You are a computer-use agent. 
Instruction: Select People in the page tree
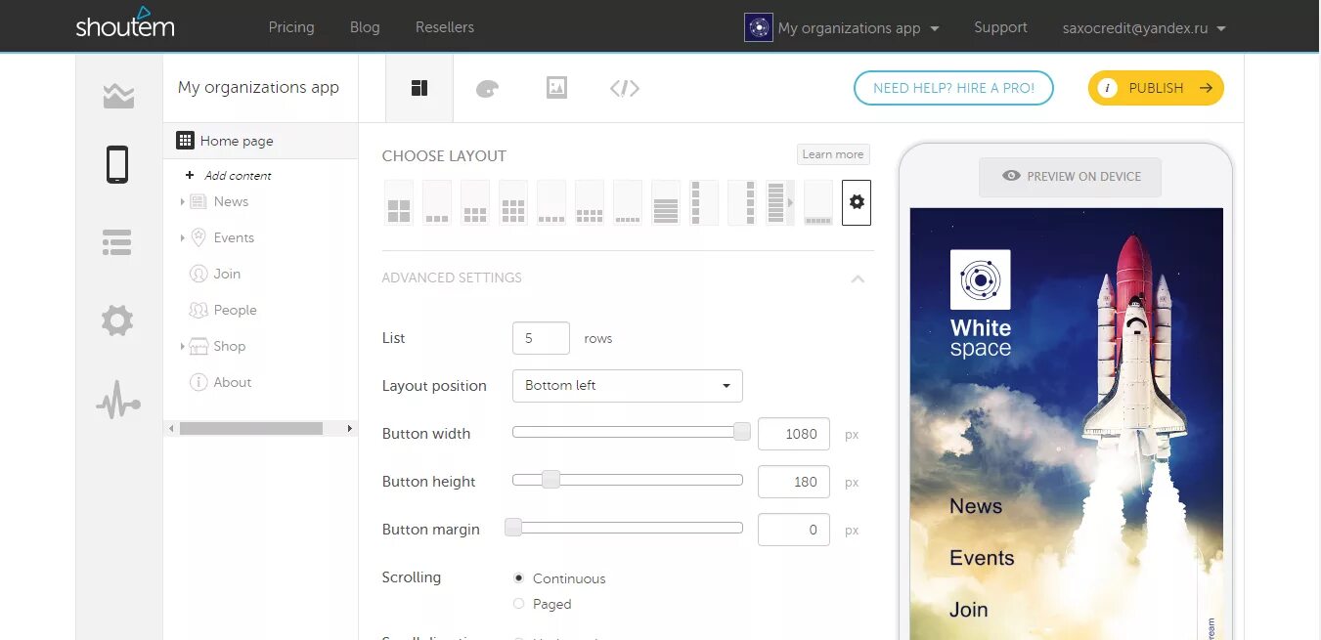click(x=235, y=310)
